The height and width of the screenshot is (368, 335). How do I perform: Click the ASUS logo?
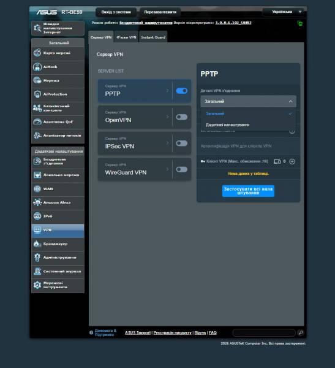(x=47, y=12)
